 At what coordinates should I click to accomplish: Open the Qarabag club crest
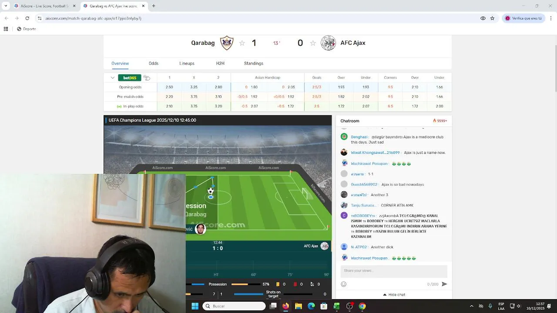point(227,43)
